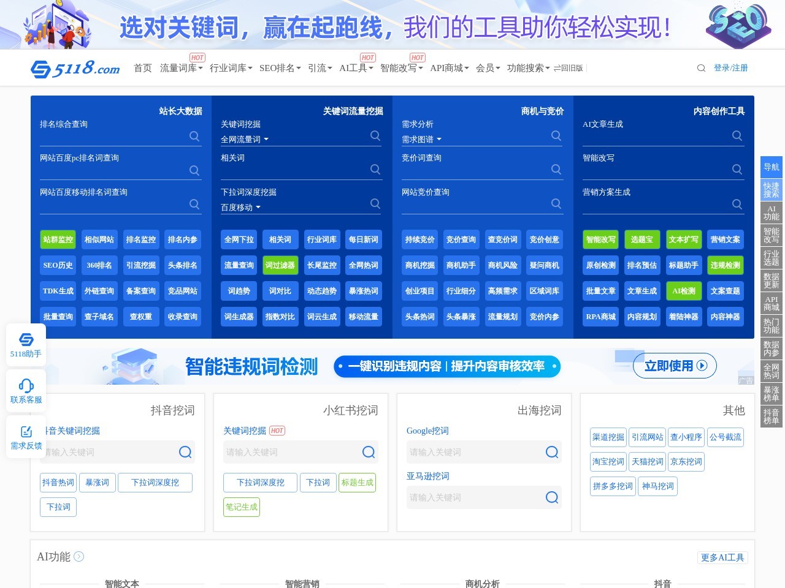Image resolution: width=785 pixels, height=588 pixels.
Task: Click the header search magnifier icon
Action: [701, 68]
